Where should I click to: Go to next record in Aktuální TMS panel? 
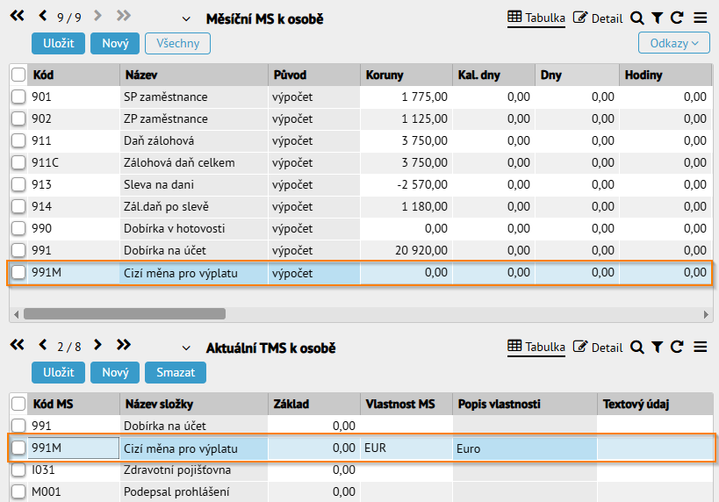coord(97,345)
